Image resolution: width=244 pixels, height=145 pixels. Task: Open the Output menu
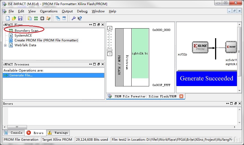point(67,11)
